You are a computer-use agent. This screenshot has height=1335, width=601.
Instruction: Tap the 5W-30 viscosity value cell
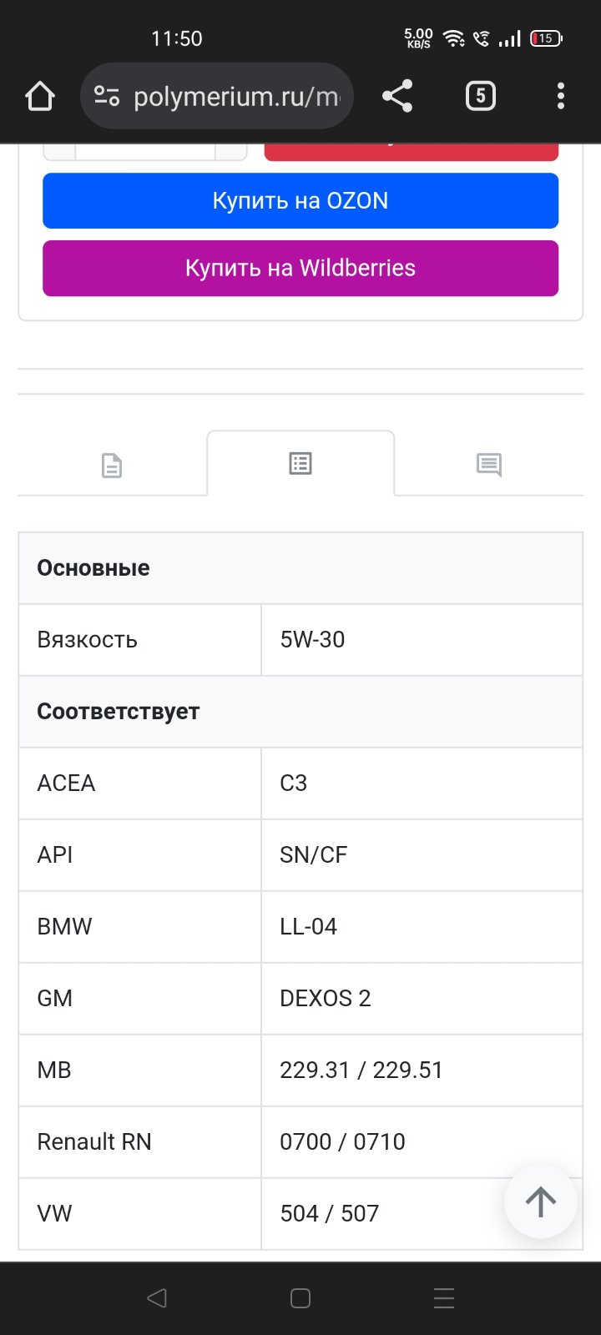422,639
